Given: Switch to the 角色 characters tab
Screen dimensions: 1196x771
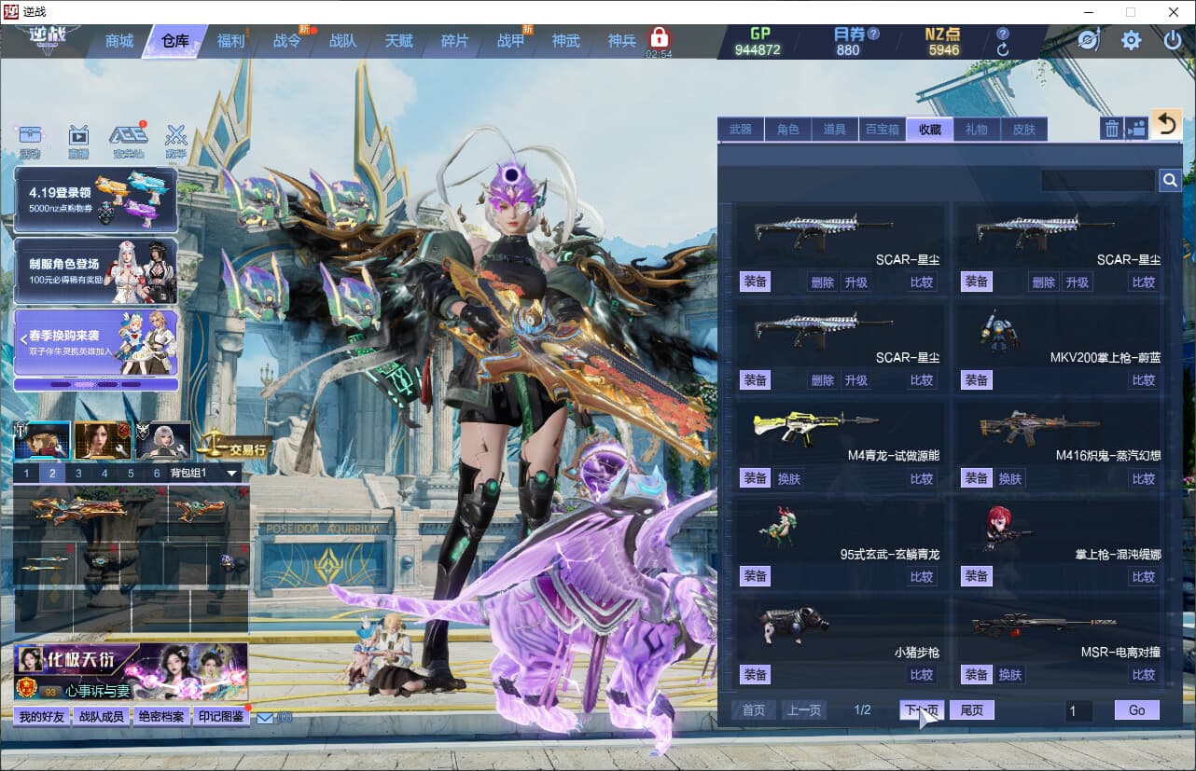Looking at the screenshot, I should (788, 130).
